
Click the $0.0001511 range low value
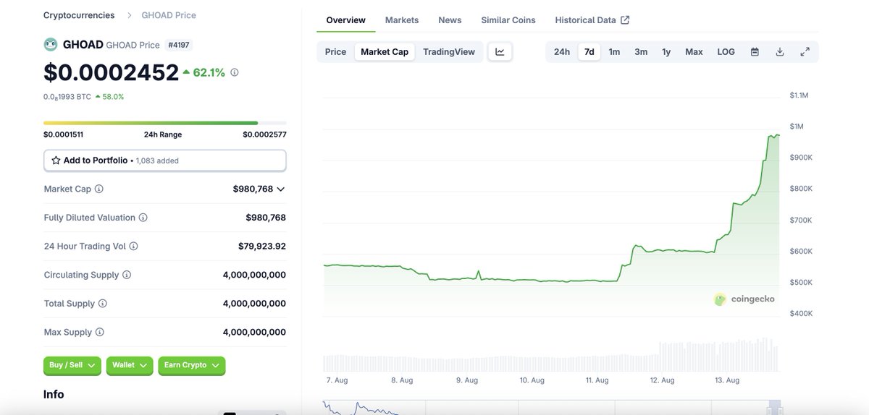[63, 134]
